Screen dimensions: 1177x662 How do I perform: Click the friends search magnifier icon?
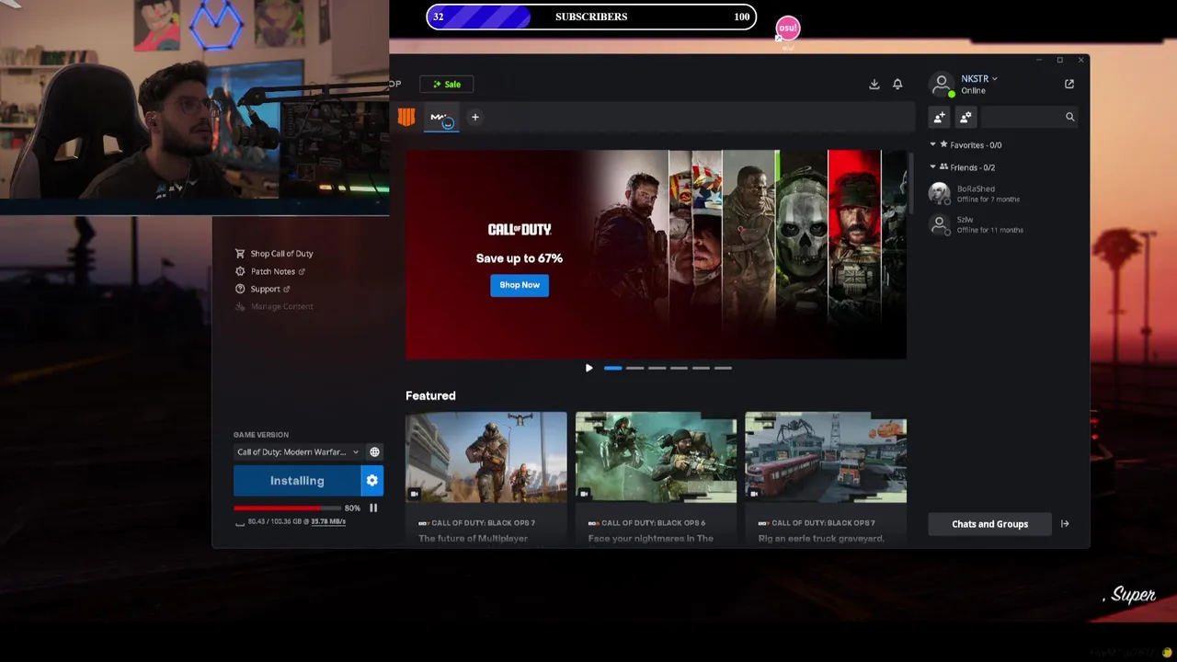click(x=1069, y=117)
